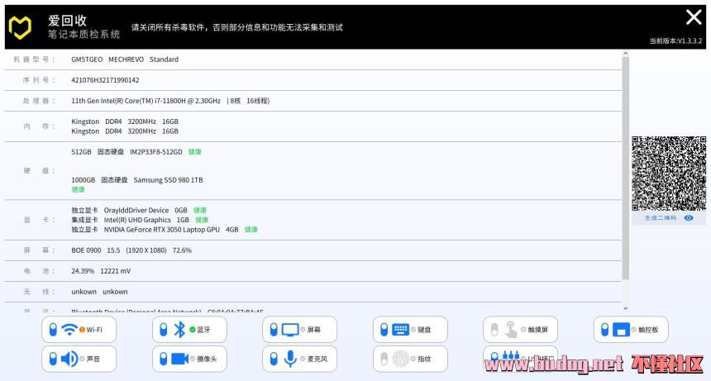Close the inspection window with X
This screenshot has height=381, width=711.
(694, 17)
